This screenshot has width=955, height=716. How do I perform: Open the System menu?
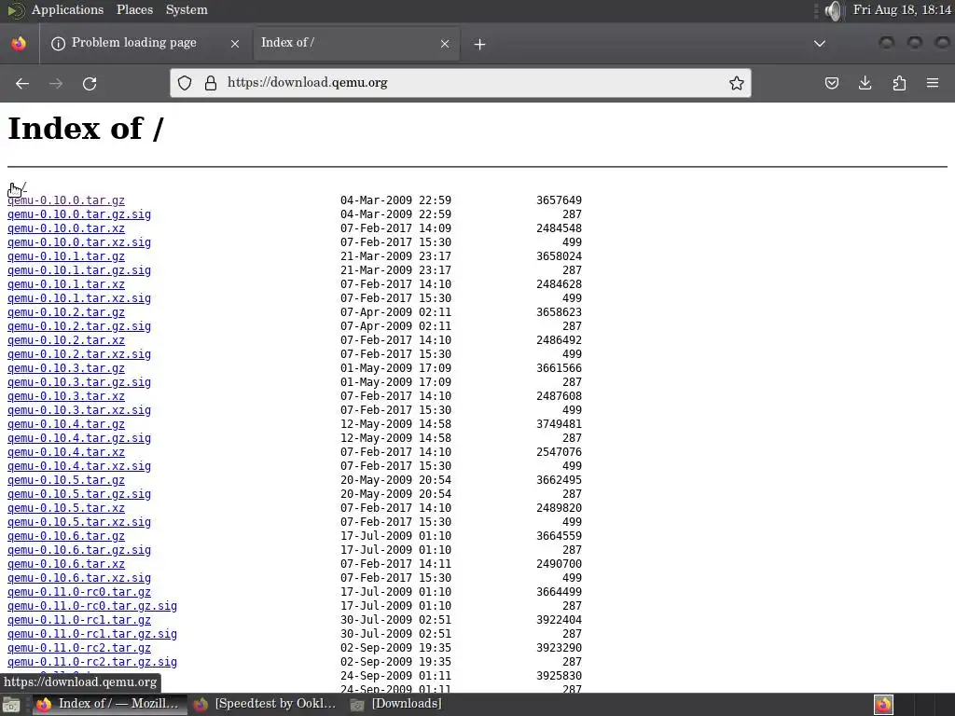click(187, 9)
